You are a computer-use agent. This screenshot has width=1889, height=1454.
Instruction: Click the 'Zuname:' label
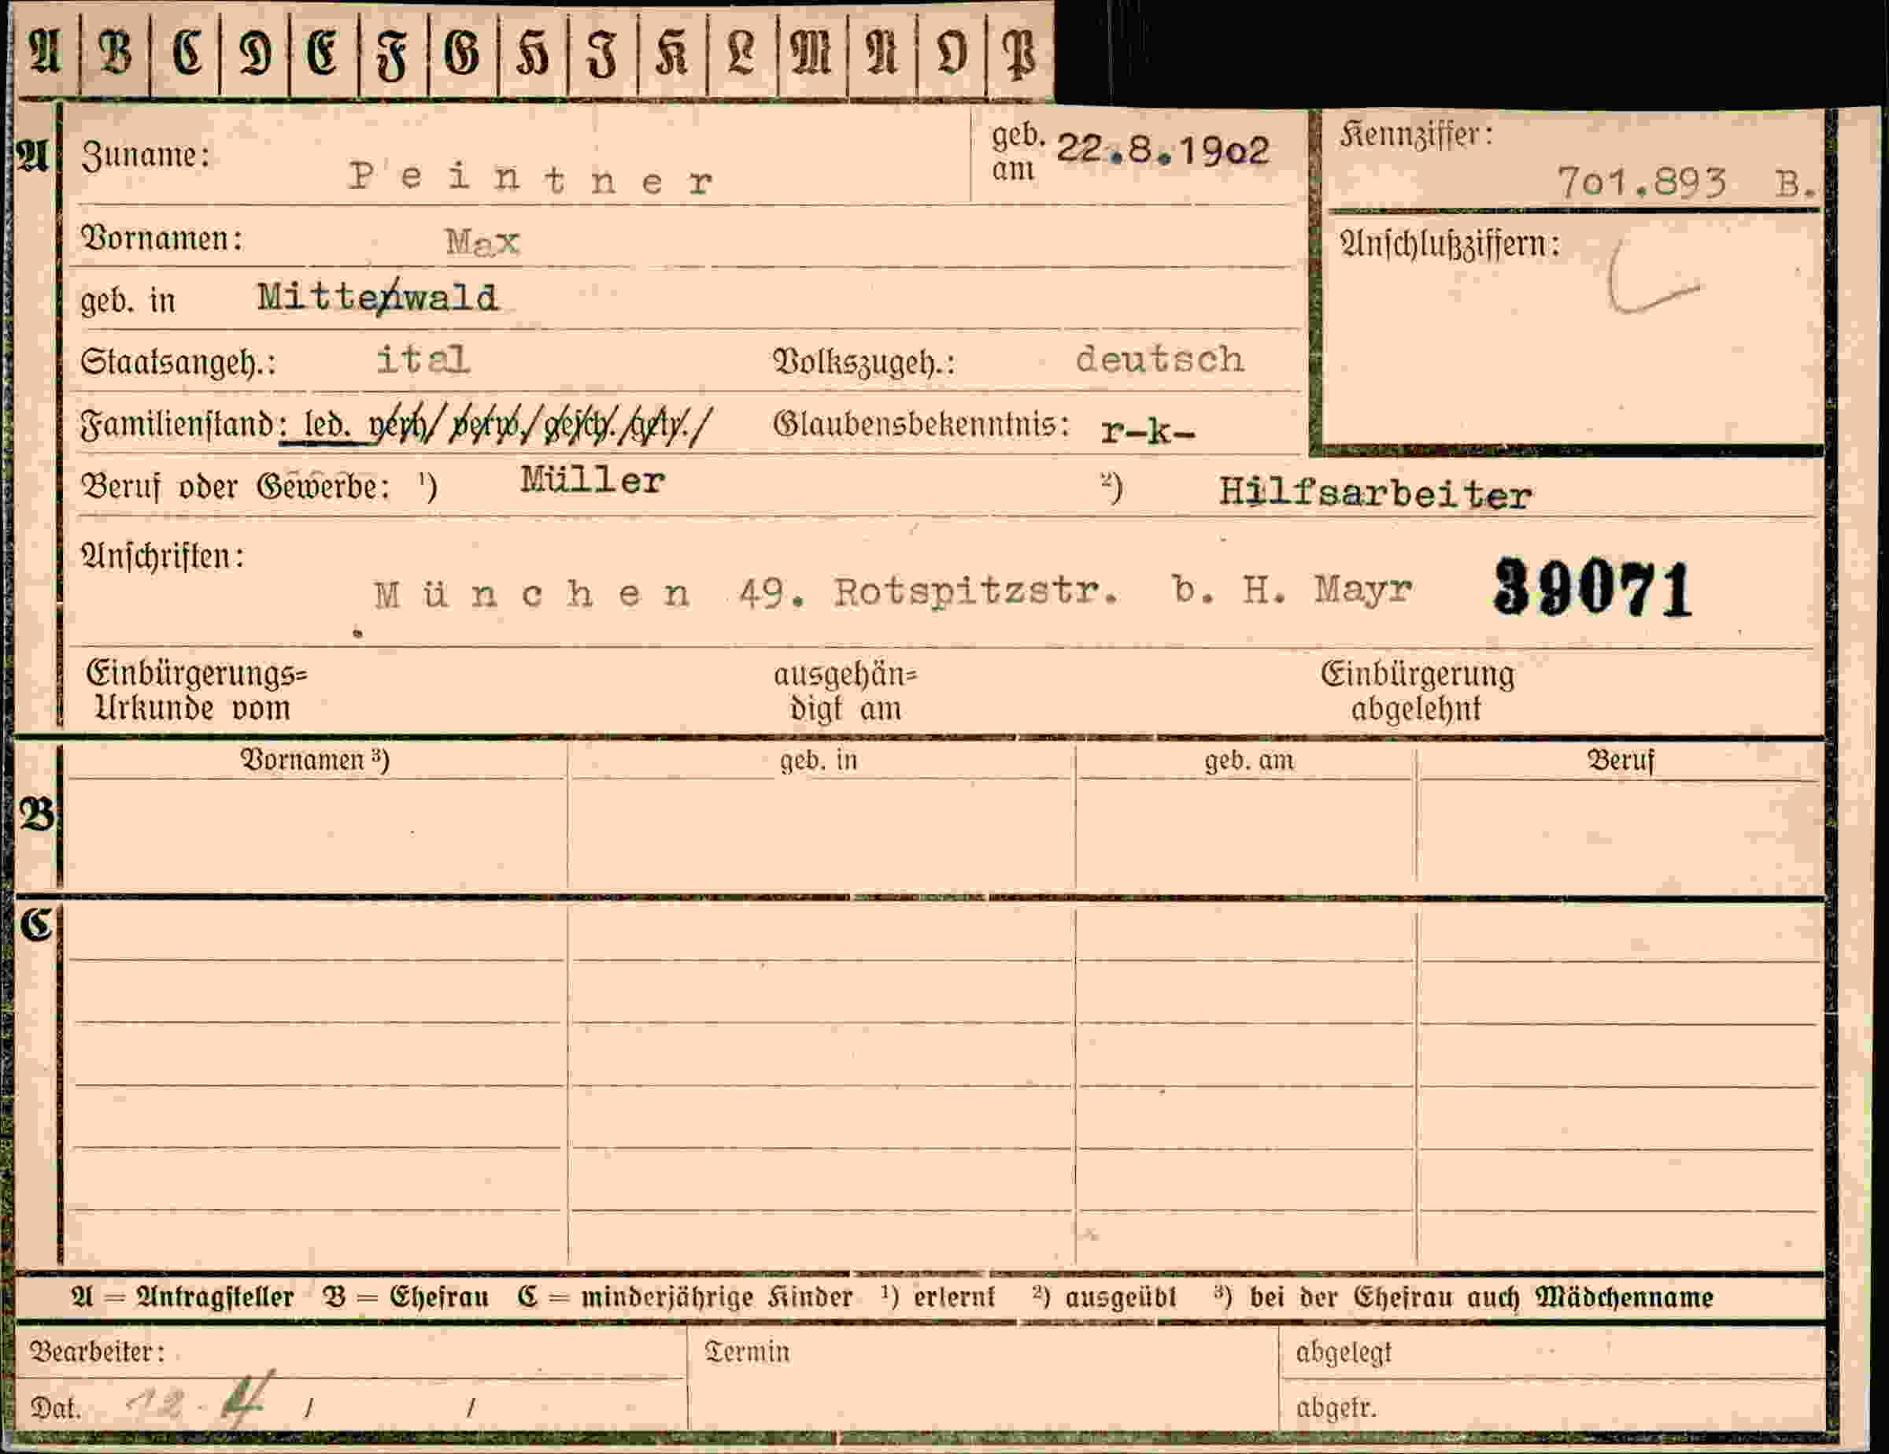(x=146, y=157)
